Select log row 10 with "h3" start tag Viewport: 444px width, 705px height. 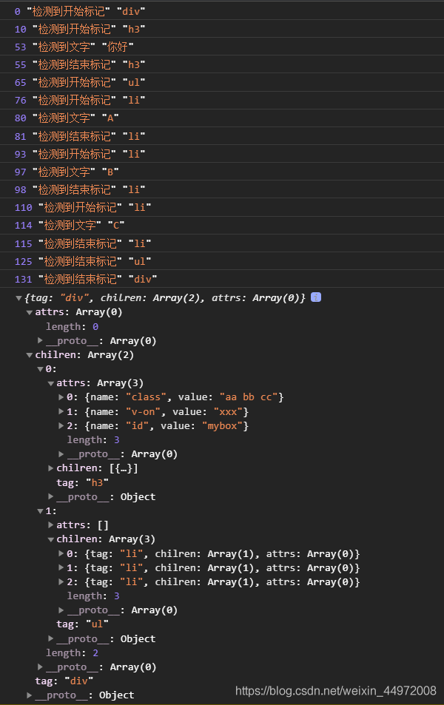coord(222,29)
